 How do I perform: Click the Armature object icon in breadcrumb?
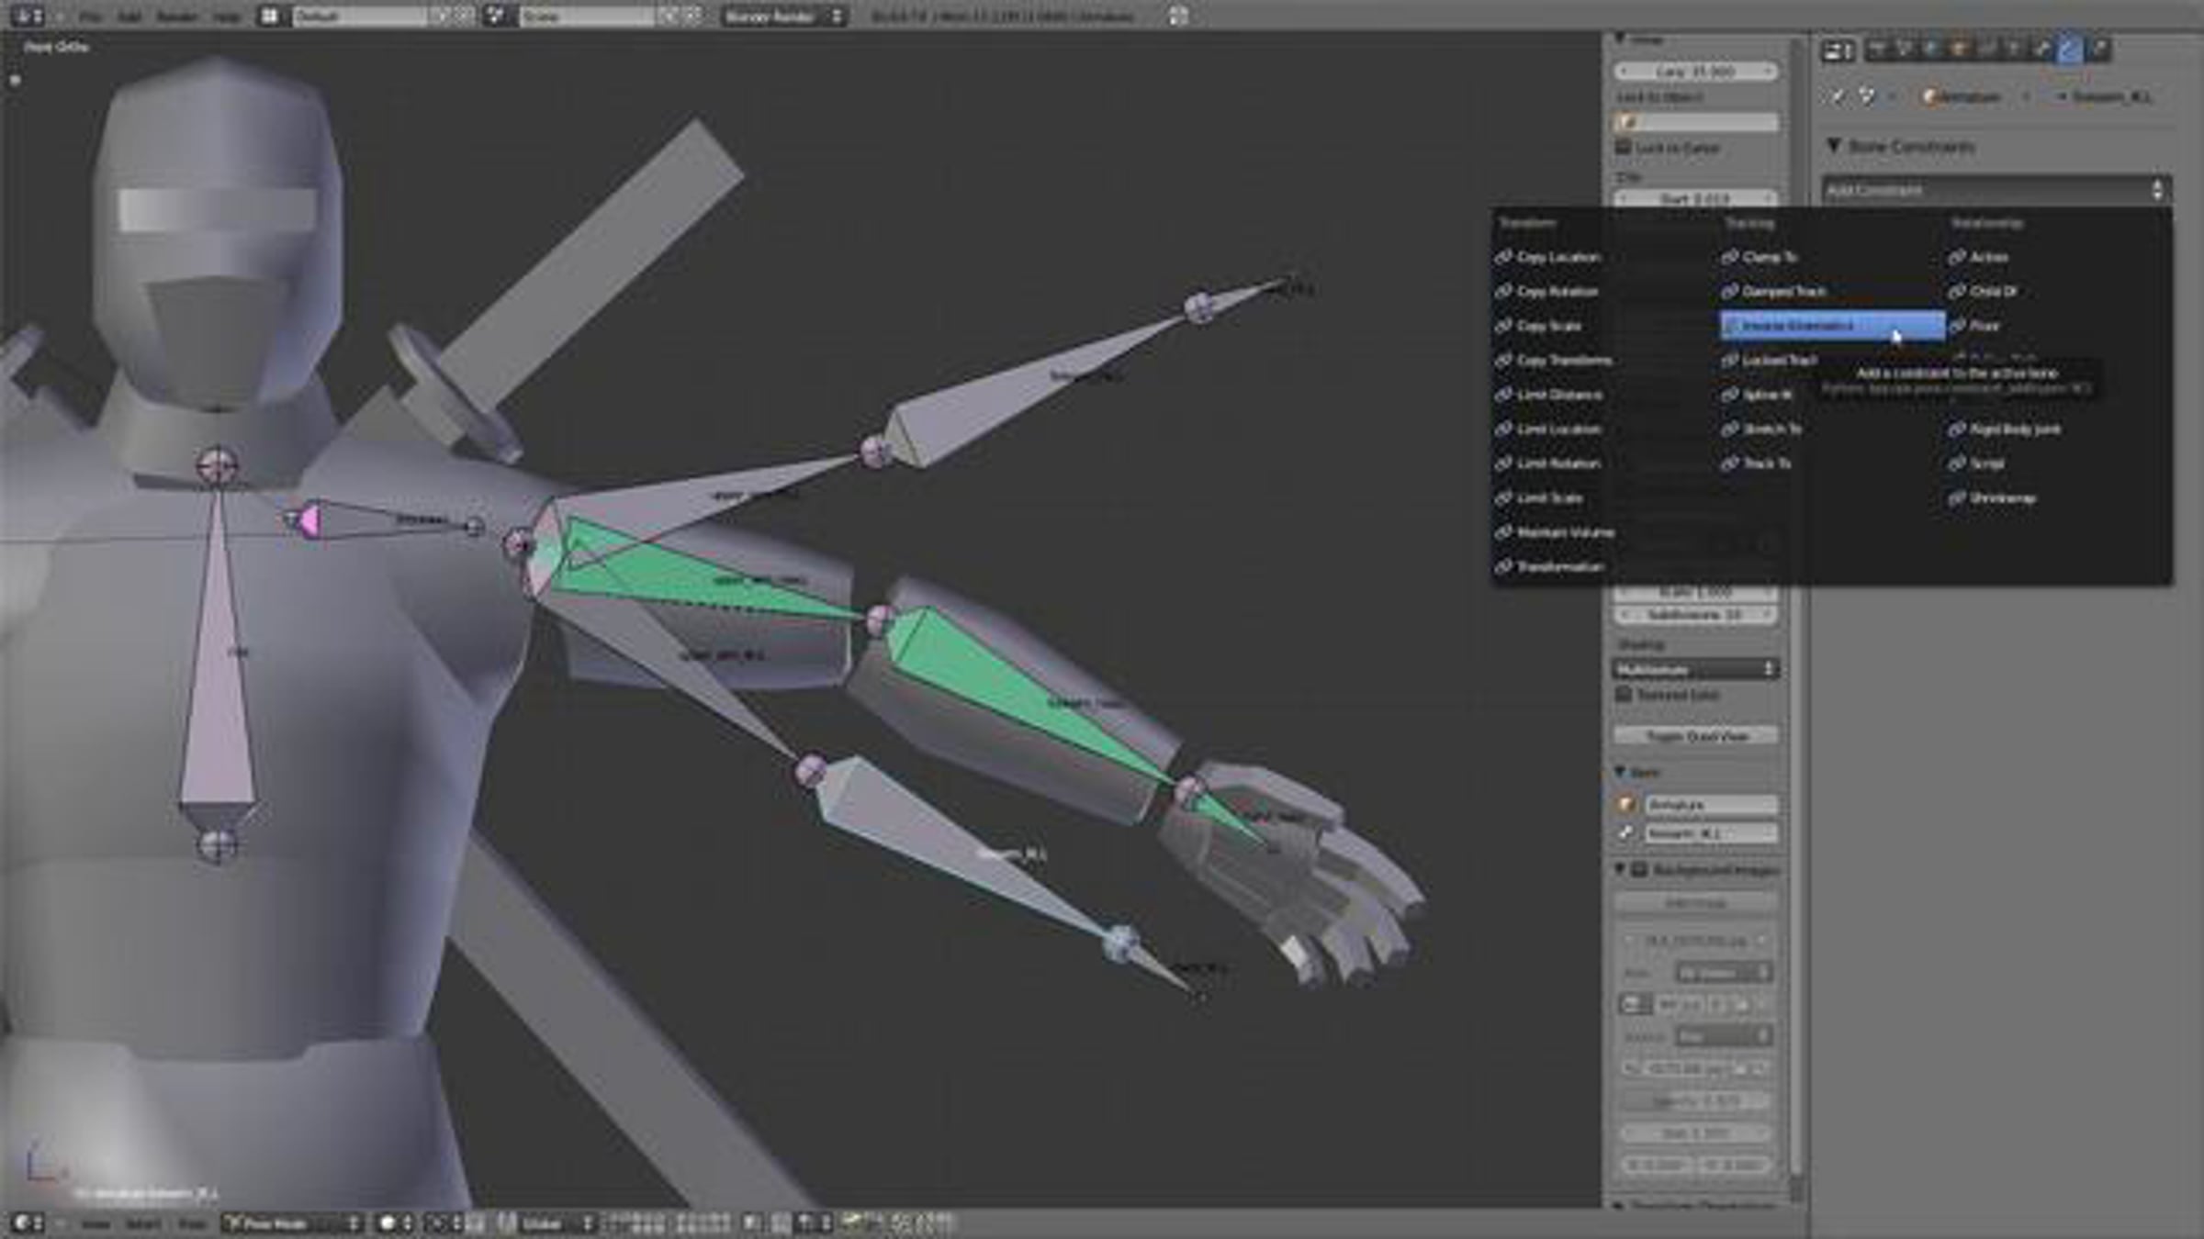coord(1930,96)
